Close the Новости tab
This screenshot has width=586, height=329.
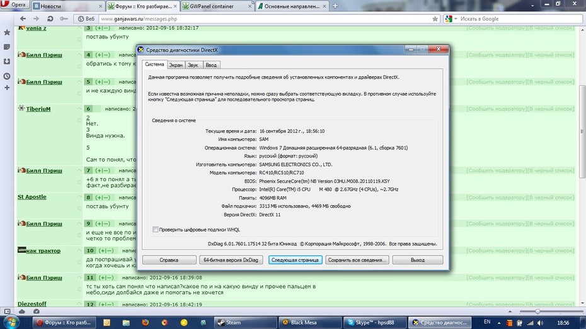pyautogui.click(x=100, y=6)
